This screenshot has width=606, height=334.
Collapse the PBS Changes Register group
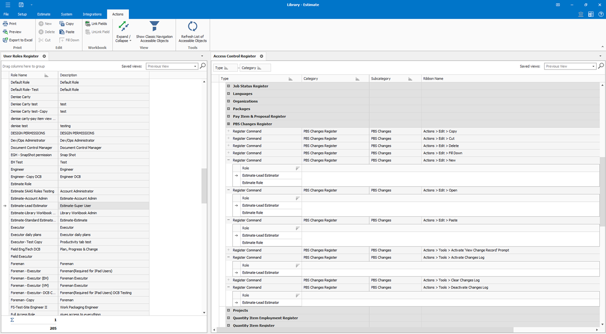228,124
